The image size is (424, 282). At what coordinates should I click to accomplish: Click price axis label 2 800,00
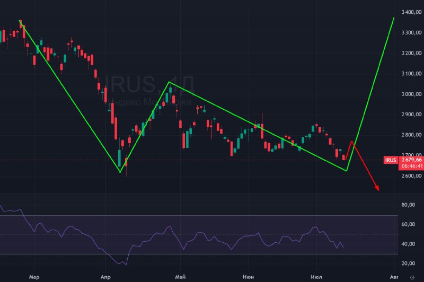(x=412, y=135)
